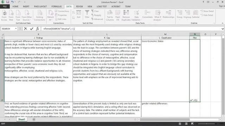Screen dimensions: 225x126
Task: Open Relationships tool
Action: [x=168, y=14]
